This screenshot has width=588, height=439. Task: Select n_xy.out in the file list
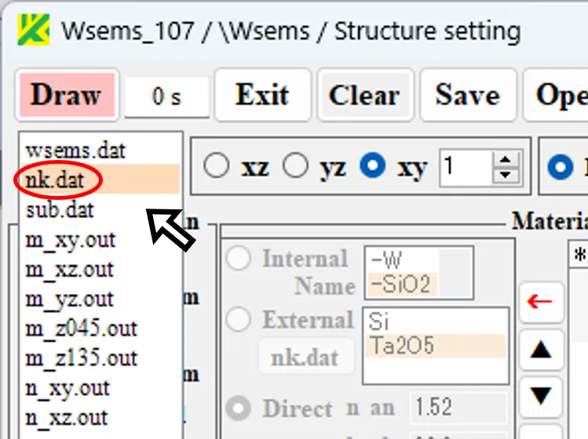pos(100,388)
